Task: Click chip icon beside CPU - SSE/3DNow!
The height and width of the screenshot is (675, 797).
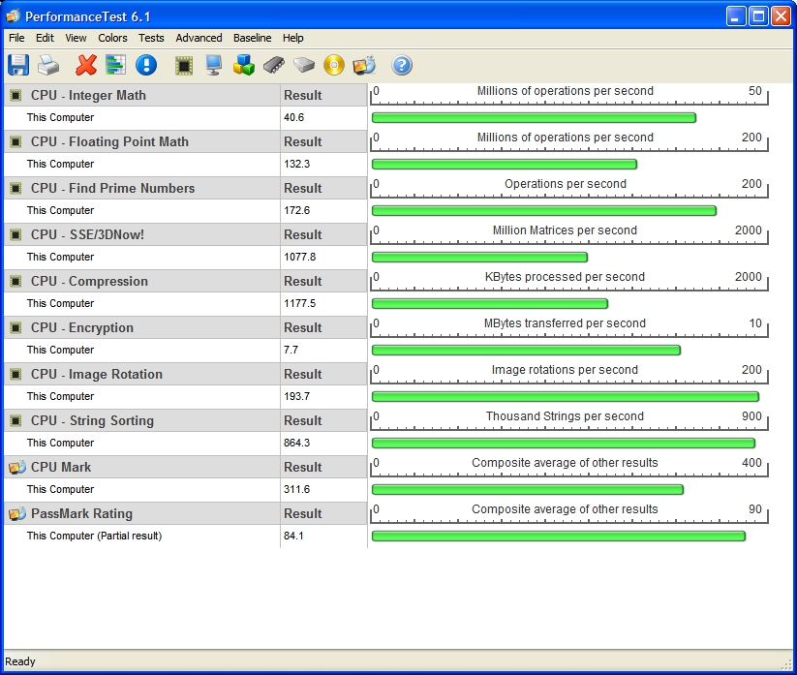Action: (15, 234)
